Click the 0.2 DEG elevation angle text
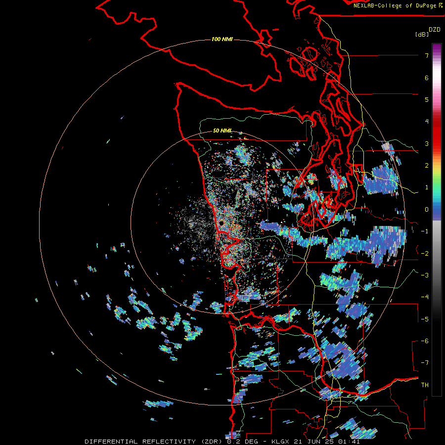 [242, 442]
